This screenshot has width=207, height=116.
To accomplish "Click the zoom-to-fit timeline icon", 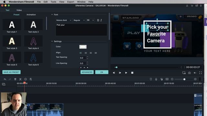I will (167, 79).
